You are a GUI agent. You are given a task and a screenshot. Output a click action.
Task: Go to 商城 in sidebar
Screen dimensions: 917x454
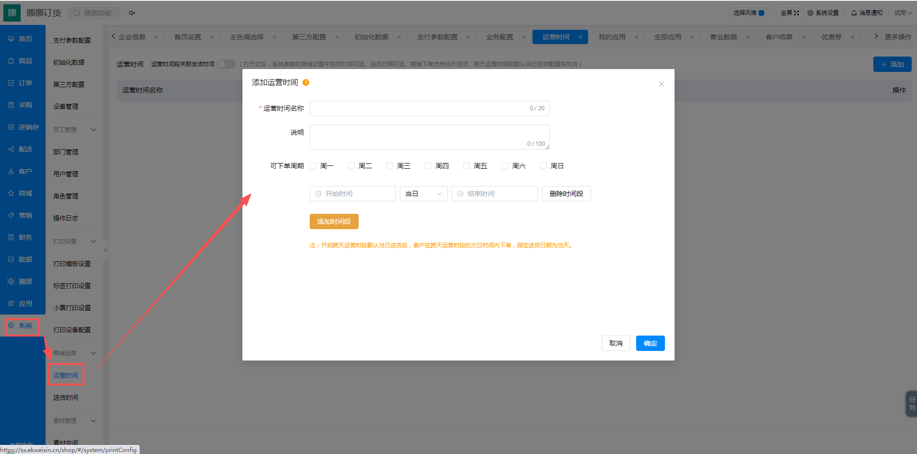pyautogui.click(x=20, y=193)
